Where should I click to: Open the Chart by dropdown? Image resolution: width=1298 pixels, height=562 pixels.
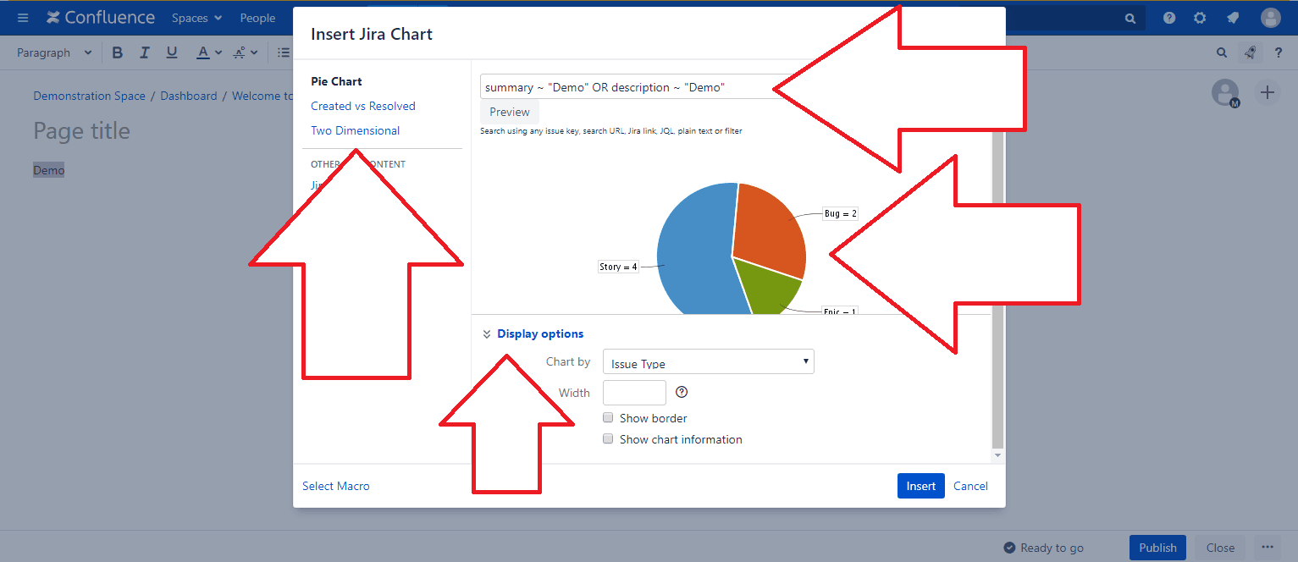tap(708, 361)
